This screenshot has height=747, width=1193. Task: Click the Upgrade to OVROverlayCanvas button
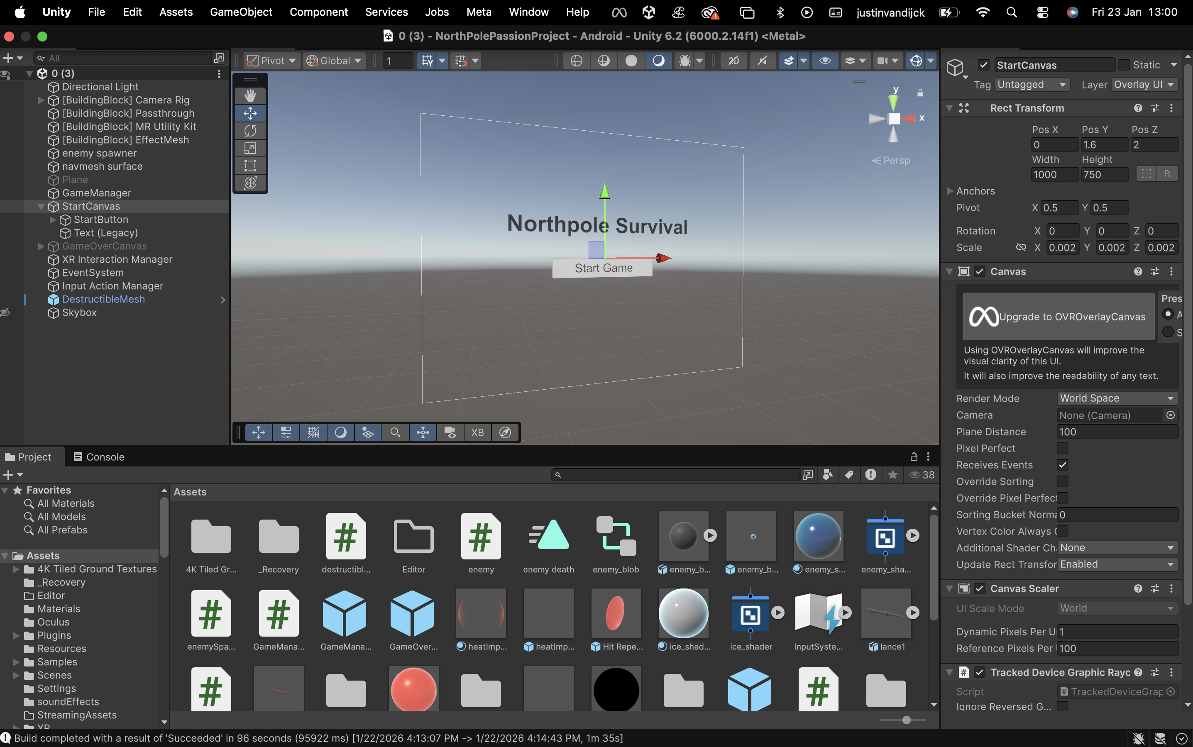pyautogui.click(x=1058, y=316)
